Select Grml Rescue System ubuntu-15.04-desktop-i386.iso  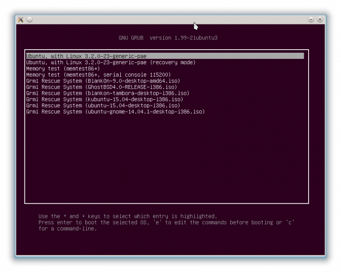click(x=103, y=106)
